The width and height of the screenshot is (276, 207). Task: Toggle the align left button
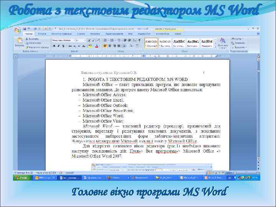point(105,46)
